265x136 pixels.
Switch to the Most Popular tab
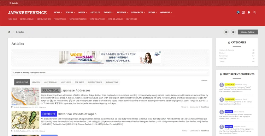point(50,82)
